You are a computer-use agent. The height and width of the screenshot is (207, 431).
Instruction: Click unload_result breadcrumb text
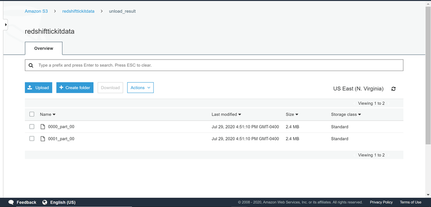click(x=122, y=11)
